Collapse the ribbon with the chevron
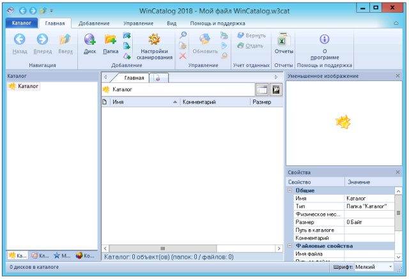Image resolution: width=409 pixels, height=279 pixels. coord(396,23)
